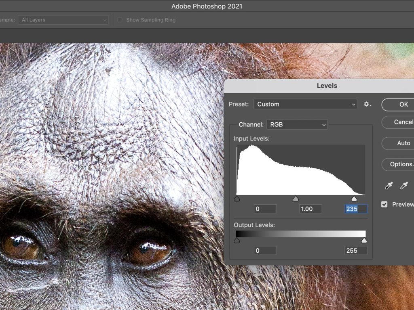Click the input shadow value field showing 0

(265, 209)
